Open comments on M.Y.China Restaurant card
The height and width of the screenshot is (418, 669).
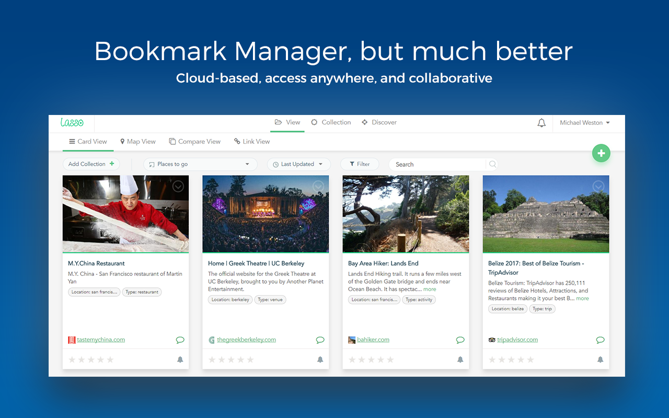pos(180,340)
